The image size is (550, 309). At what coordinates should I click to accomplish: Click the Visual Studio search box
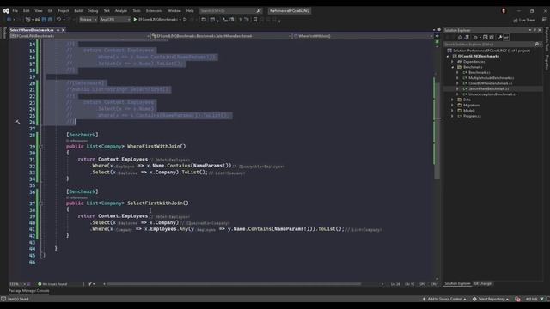tap(230, 11)
